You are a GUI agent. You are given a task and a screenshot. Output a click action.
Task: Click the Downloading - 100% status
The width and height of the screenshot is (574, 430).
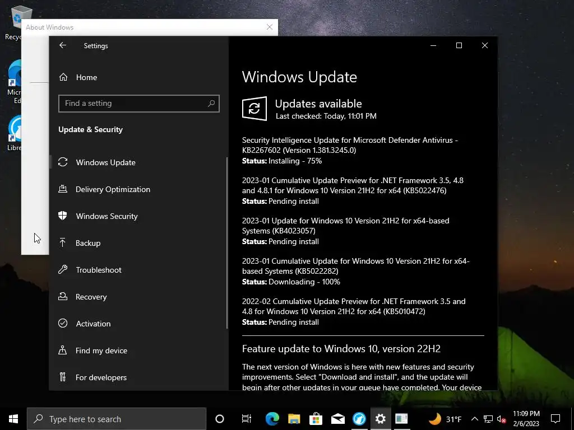pyautogui.click(x=304, y=282)
